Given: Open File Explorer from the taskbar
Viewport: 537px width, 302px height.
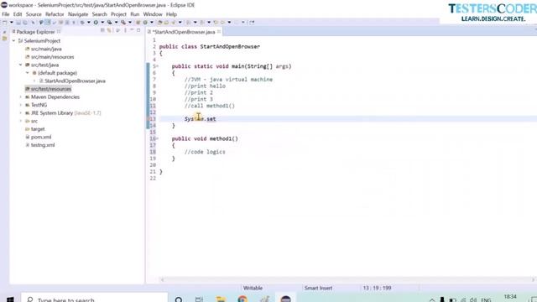Looking at the screenshot, I should click(x=222, y=299).
